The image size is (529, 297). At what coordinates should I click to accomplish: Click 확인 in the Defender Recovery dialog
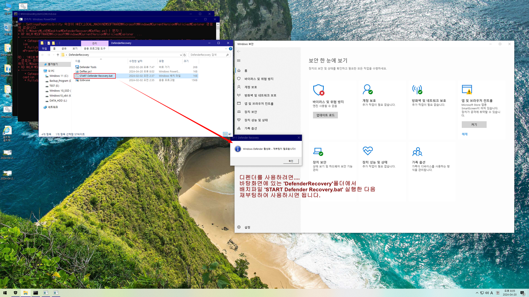point(291,161)
